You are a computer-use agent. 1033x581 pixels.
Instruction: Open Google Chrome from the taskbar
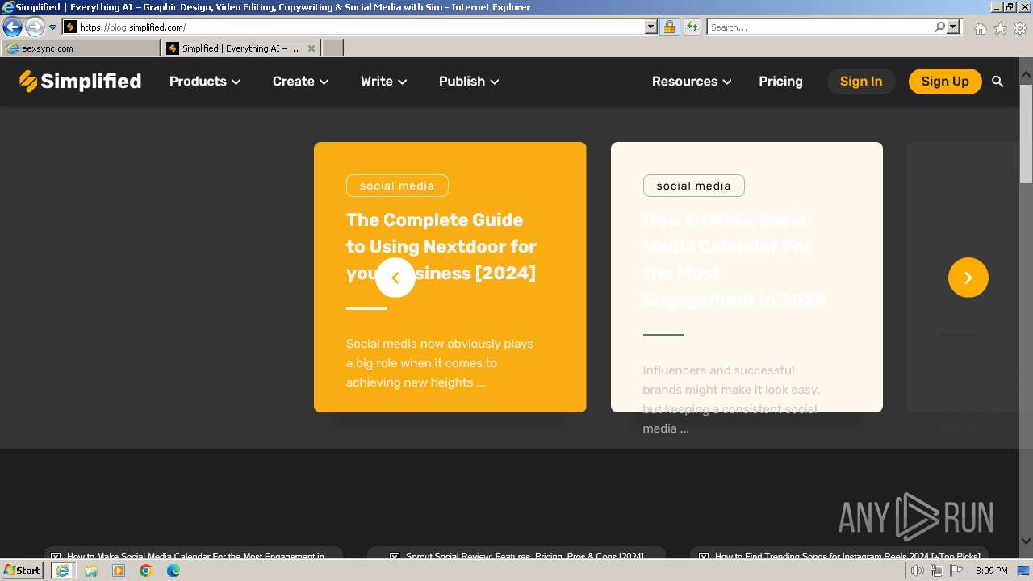pyautogui.click(x=146, y=571)
